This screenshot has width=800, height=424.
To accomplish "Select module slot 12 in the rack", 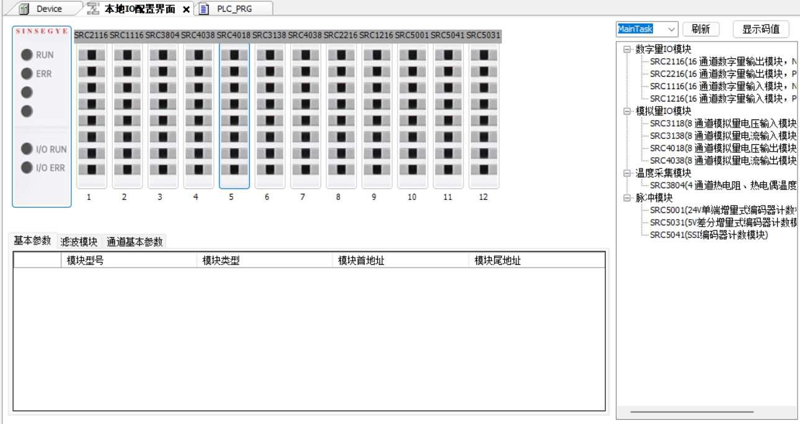I will click(x=484, y=116).
